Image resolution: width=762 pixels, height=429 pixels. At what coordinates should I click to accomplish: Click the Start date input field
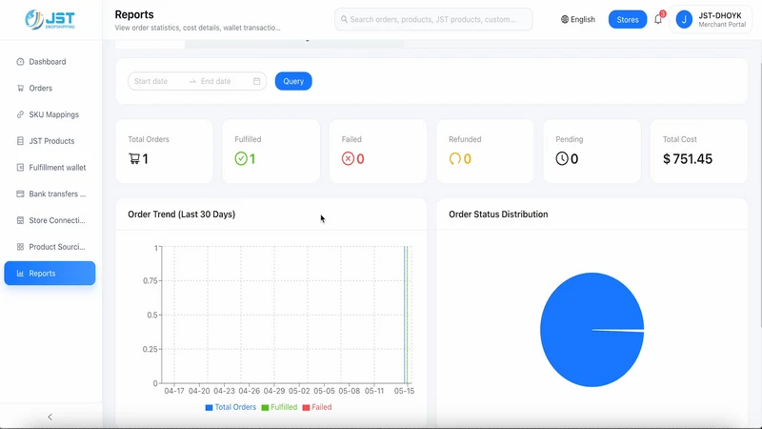click(158, 81)
